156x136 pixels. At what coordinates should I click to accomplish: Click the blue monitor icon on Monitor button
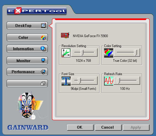tap(43, 60)
